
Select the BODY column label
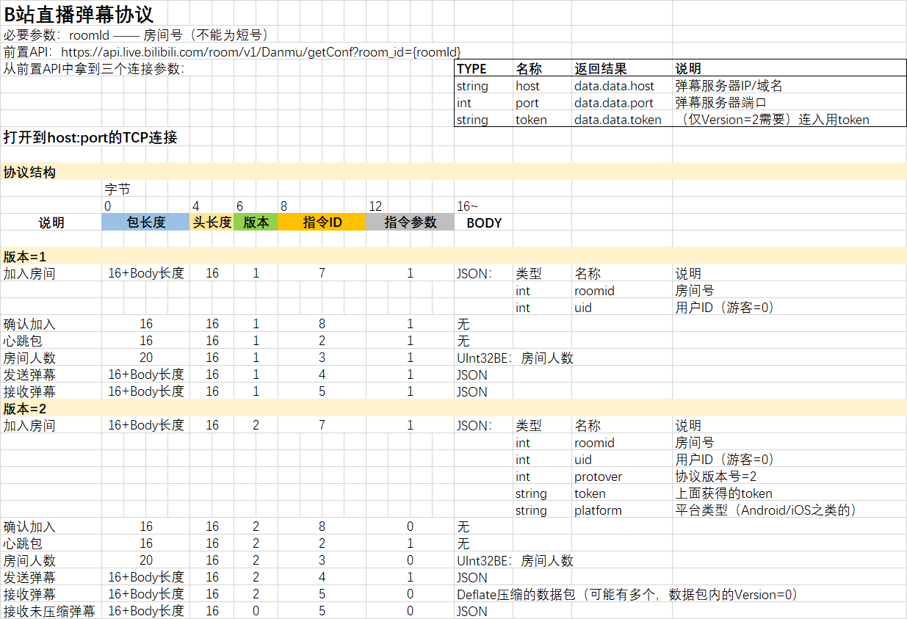[x=484, y=222]
